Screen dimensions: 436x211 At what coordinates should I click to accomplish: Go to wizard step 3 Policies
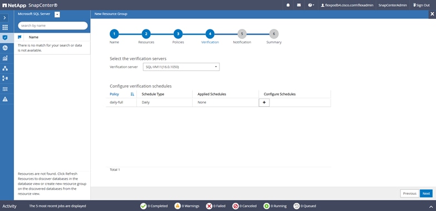pyautogui.click(x=178, y=34)
